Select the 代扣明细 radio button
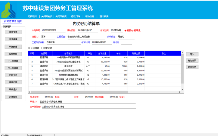 click(x=42, y=48)
